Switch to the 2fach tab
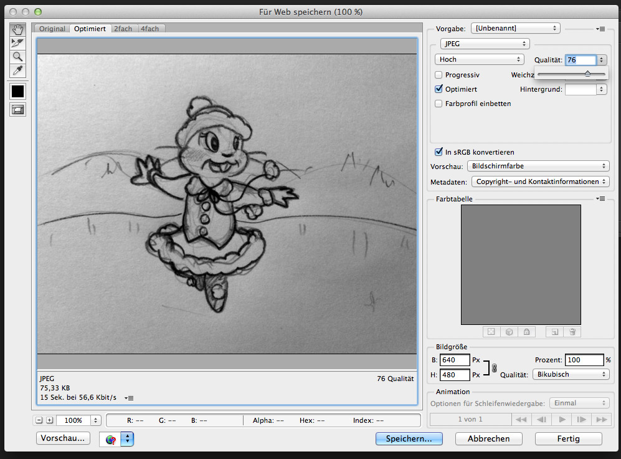The width and height of the screenshot is (621, 459). 123,29
